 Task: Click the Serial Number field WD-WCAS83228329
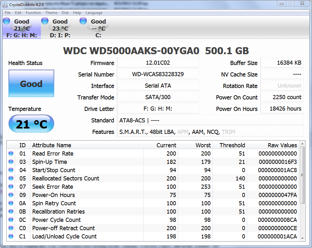coord(158,74)
